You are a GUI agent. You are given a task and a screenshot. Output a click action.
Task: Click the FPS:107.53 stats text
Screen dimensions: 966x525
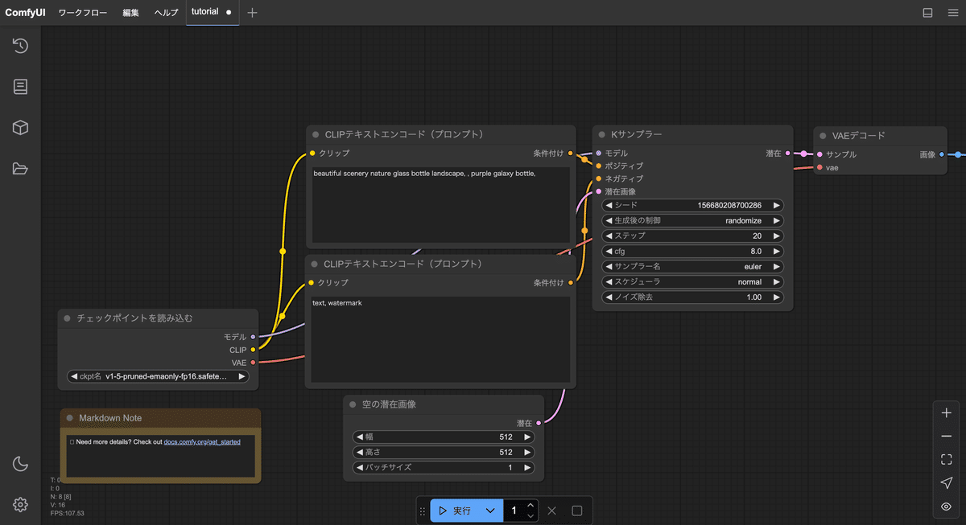pyautogui.click(x=67, y=513)
